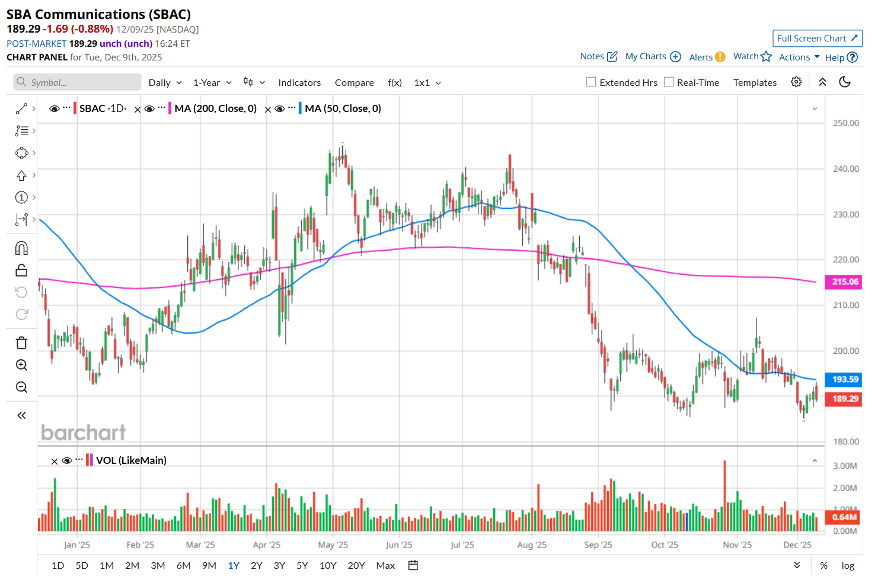Check the Real-Time checkbox

tap(669, 82)
